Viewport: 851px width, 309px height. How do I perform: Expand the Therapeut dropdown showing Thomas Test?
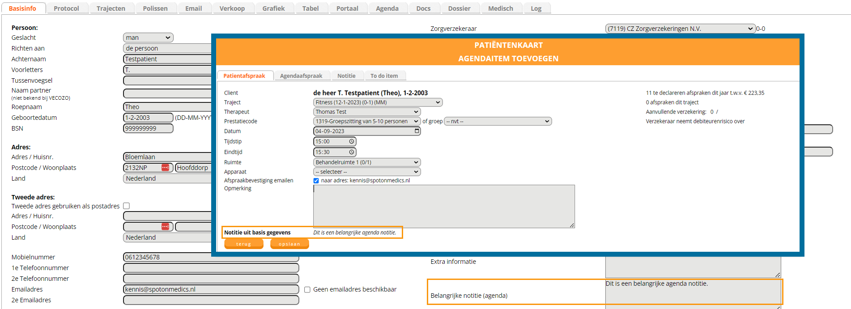tap(366, 112)
